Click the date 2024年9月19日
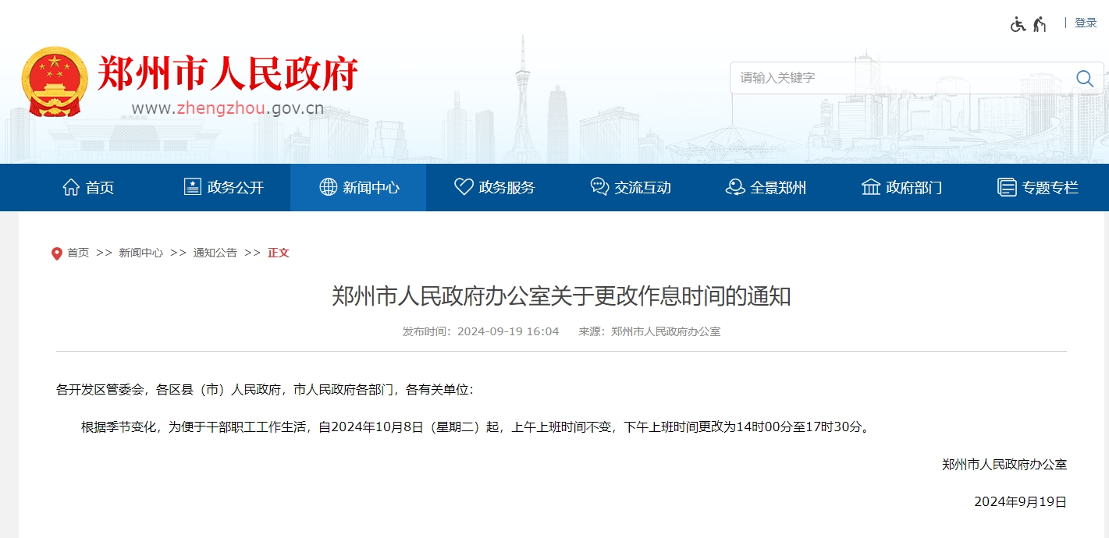The image size is (1109, 538). (1021, 501)
